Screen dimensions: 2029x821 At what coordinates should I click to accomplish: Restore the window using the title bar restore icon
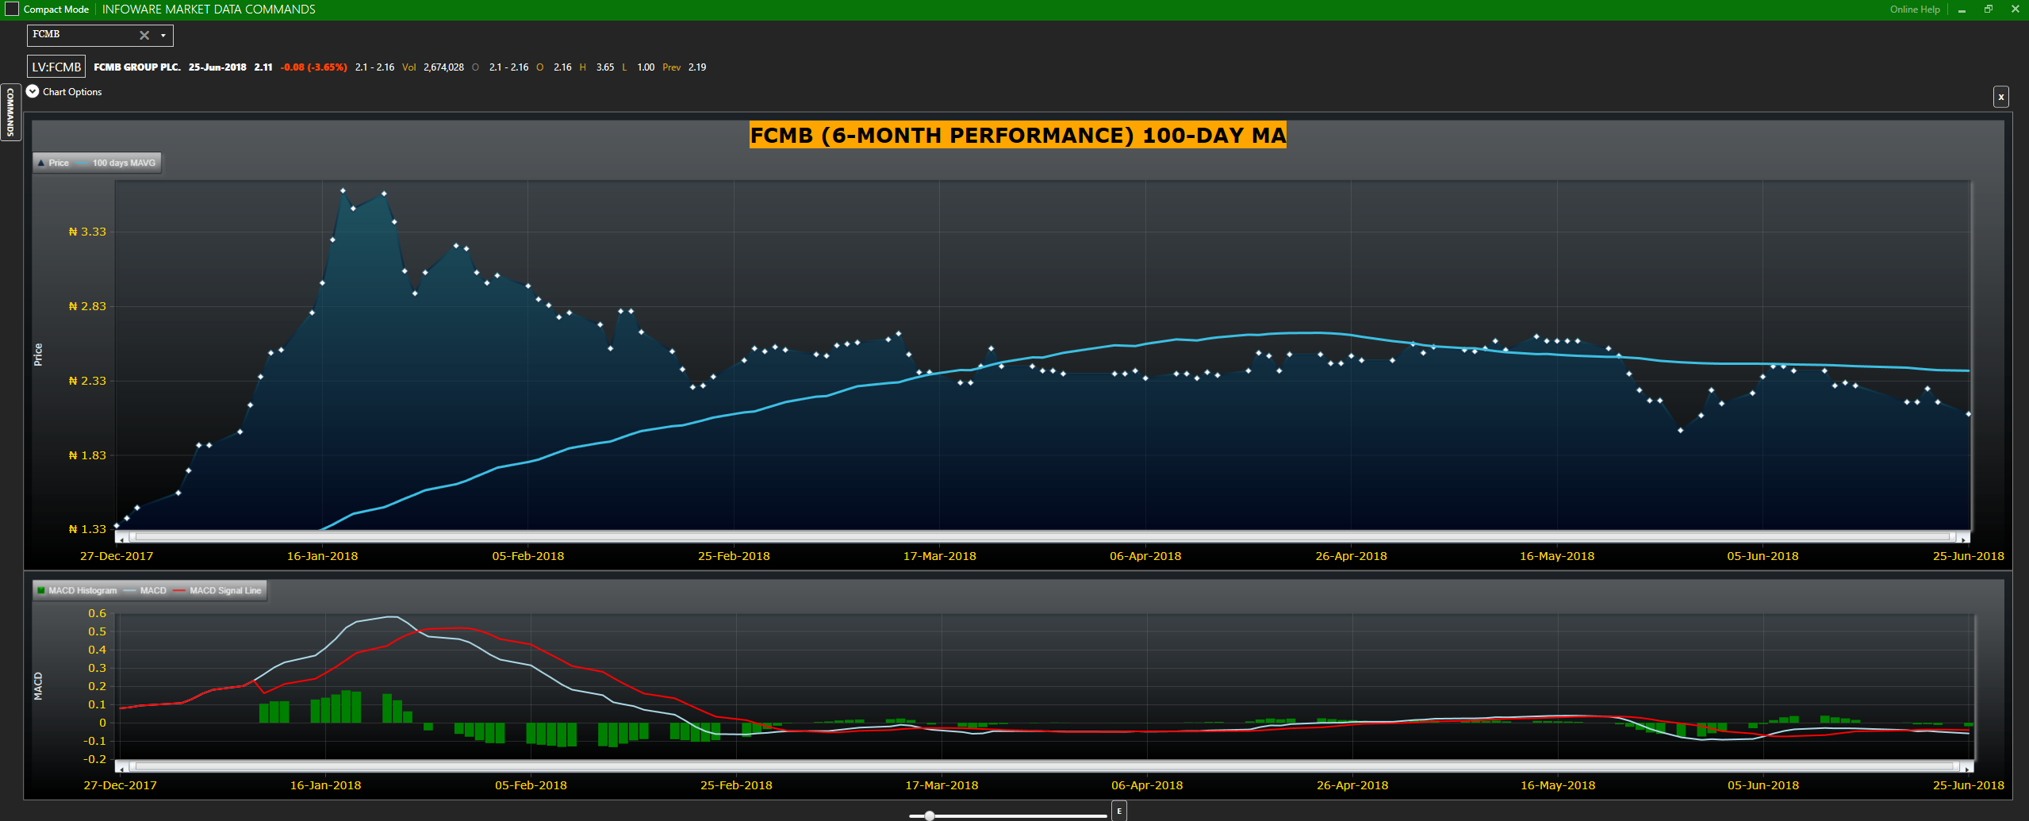point(1989,10)
